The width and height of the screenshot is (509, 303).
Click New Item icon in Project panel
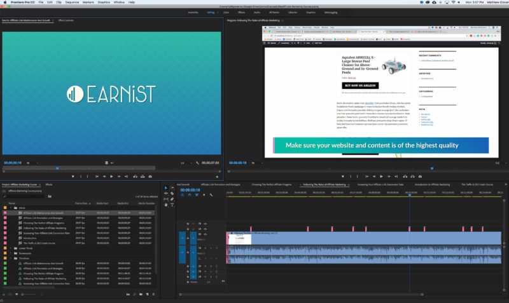pos(147,294)
